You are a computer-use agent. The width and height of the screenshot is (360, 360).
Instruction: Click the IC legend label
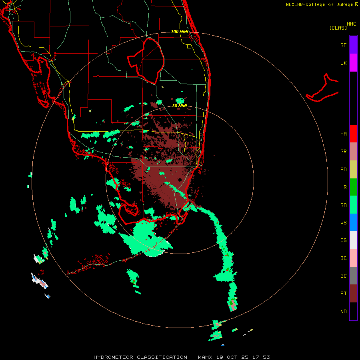pos(343,258)
